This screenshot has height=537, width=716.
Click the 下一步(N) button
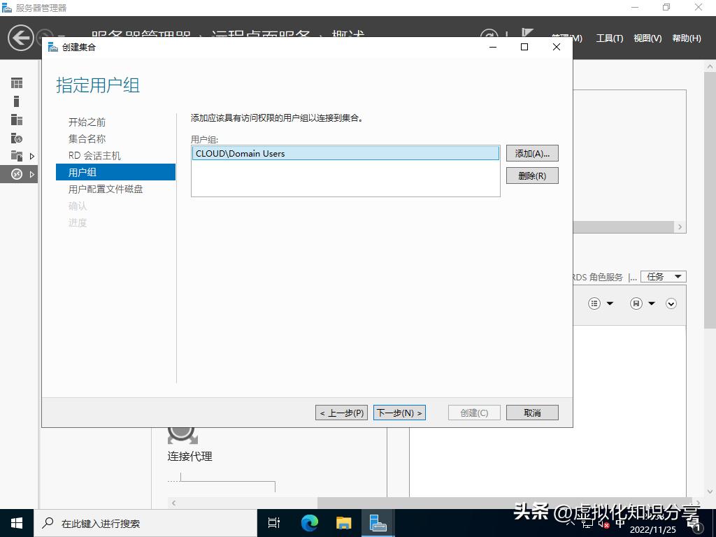coord(399,412)
